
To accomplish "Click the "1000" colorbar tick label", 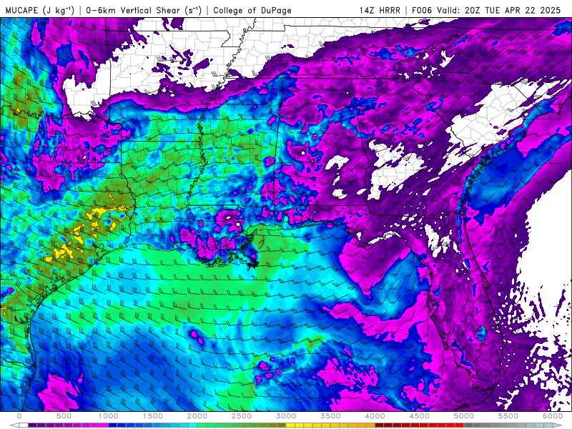I will [109, 416].
